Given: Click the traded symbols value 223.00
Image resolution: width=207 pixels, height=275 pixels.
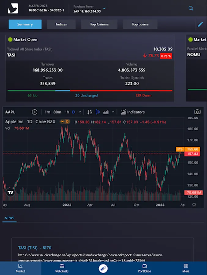Looking at the screenshot, I should [x=132, y=83].
